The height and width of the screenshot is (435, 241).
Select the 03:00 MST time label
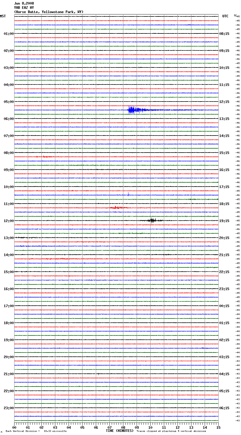9,68
